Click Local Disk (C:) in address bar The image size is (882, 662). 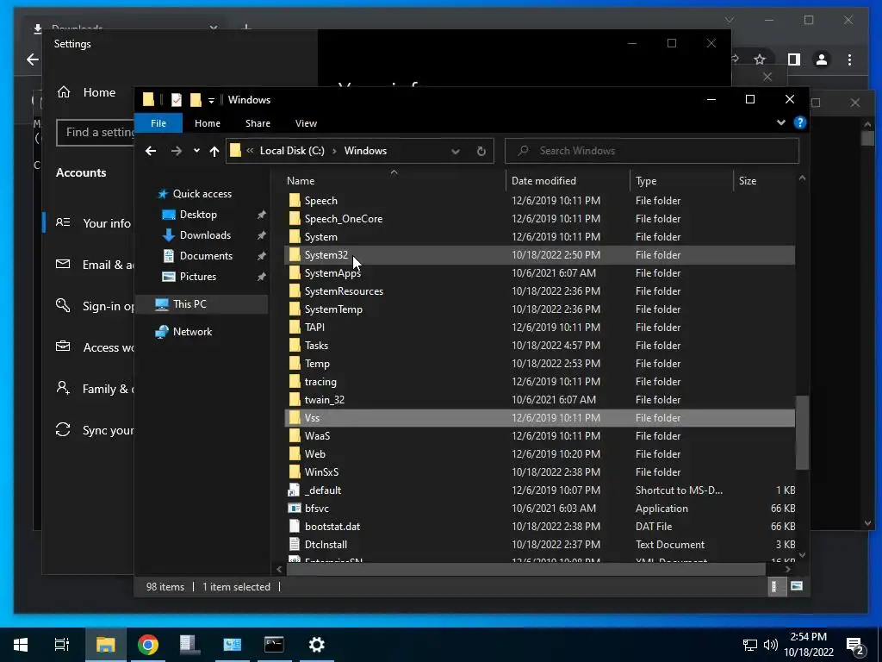tap(292, 151)
